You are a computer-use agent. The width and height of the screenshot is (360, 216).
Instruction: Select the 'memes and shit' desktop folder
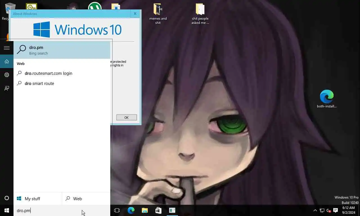pos(158,14)
